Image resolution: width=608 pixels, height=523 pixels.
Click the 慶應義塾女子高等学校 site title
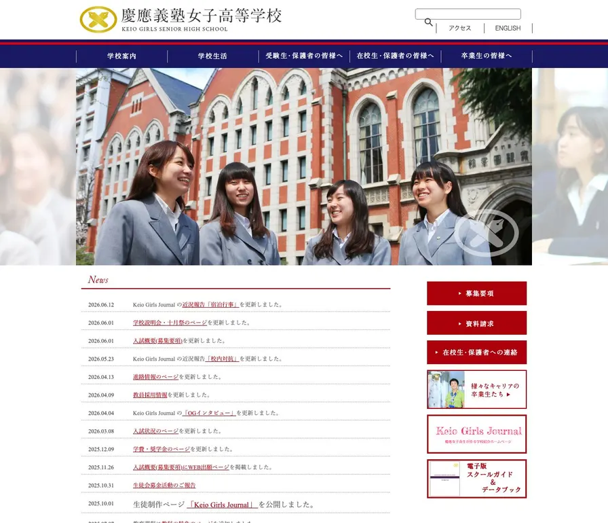point(202,16)
